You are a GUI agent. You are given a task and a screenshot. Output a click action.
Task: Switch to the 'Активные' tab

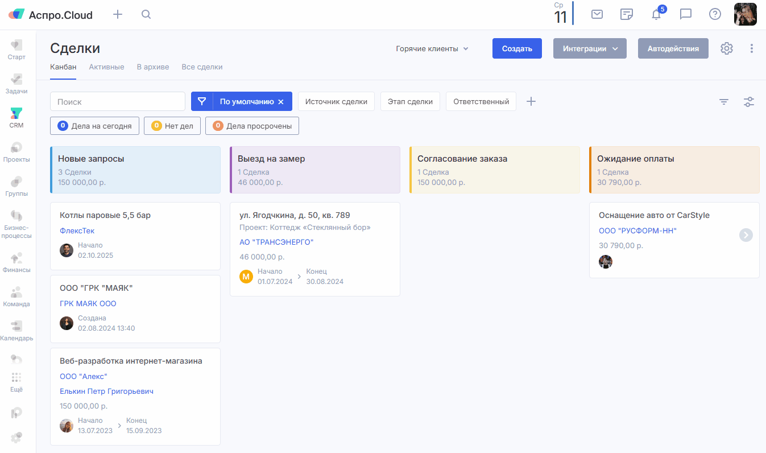click(106, 67)
